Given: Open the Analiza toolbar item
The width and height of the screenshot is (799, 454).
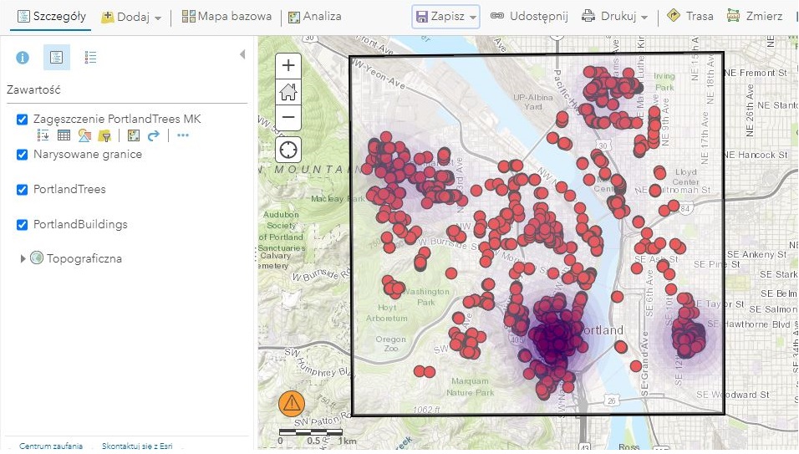Looking at the screenshot, I should click(x=315, y=17).
